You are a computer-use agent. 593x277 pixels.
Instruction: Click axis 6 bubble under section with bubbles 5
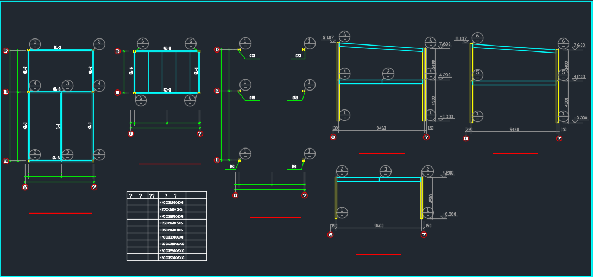coord(466,139)
